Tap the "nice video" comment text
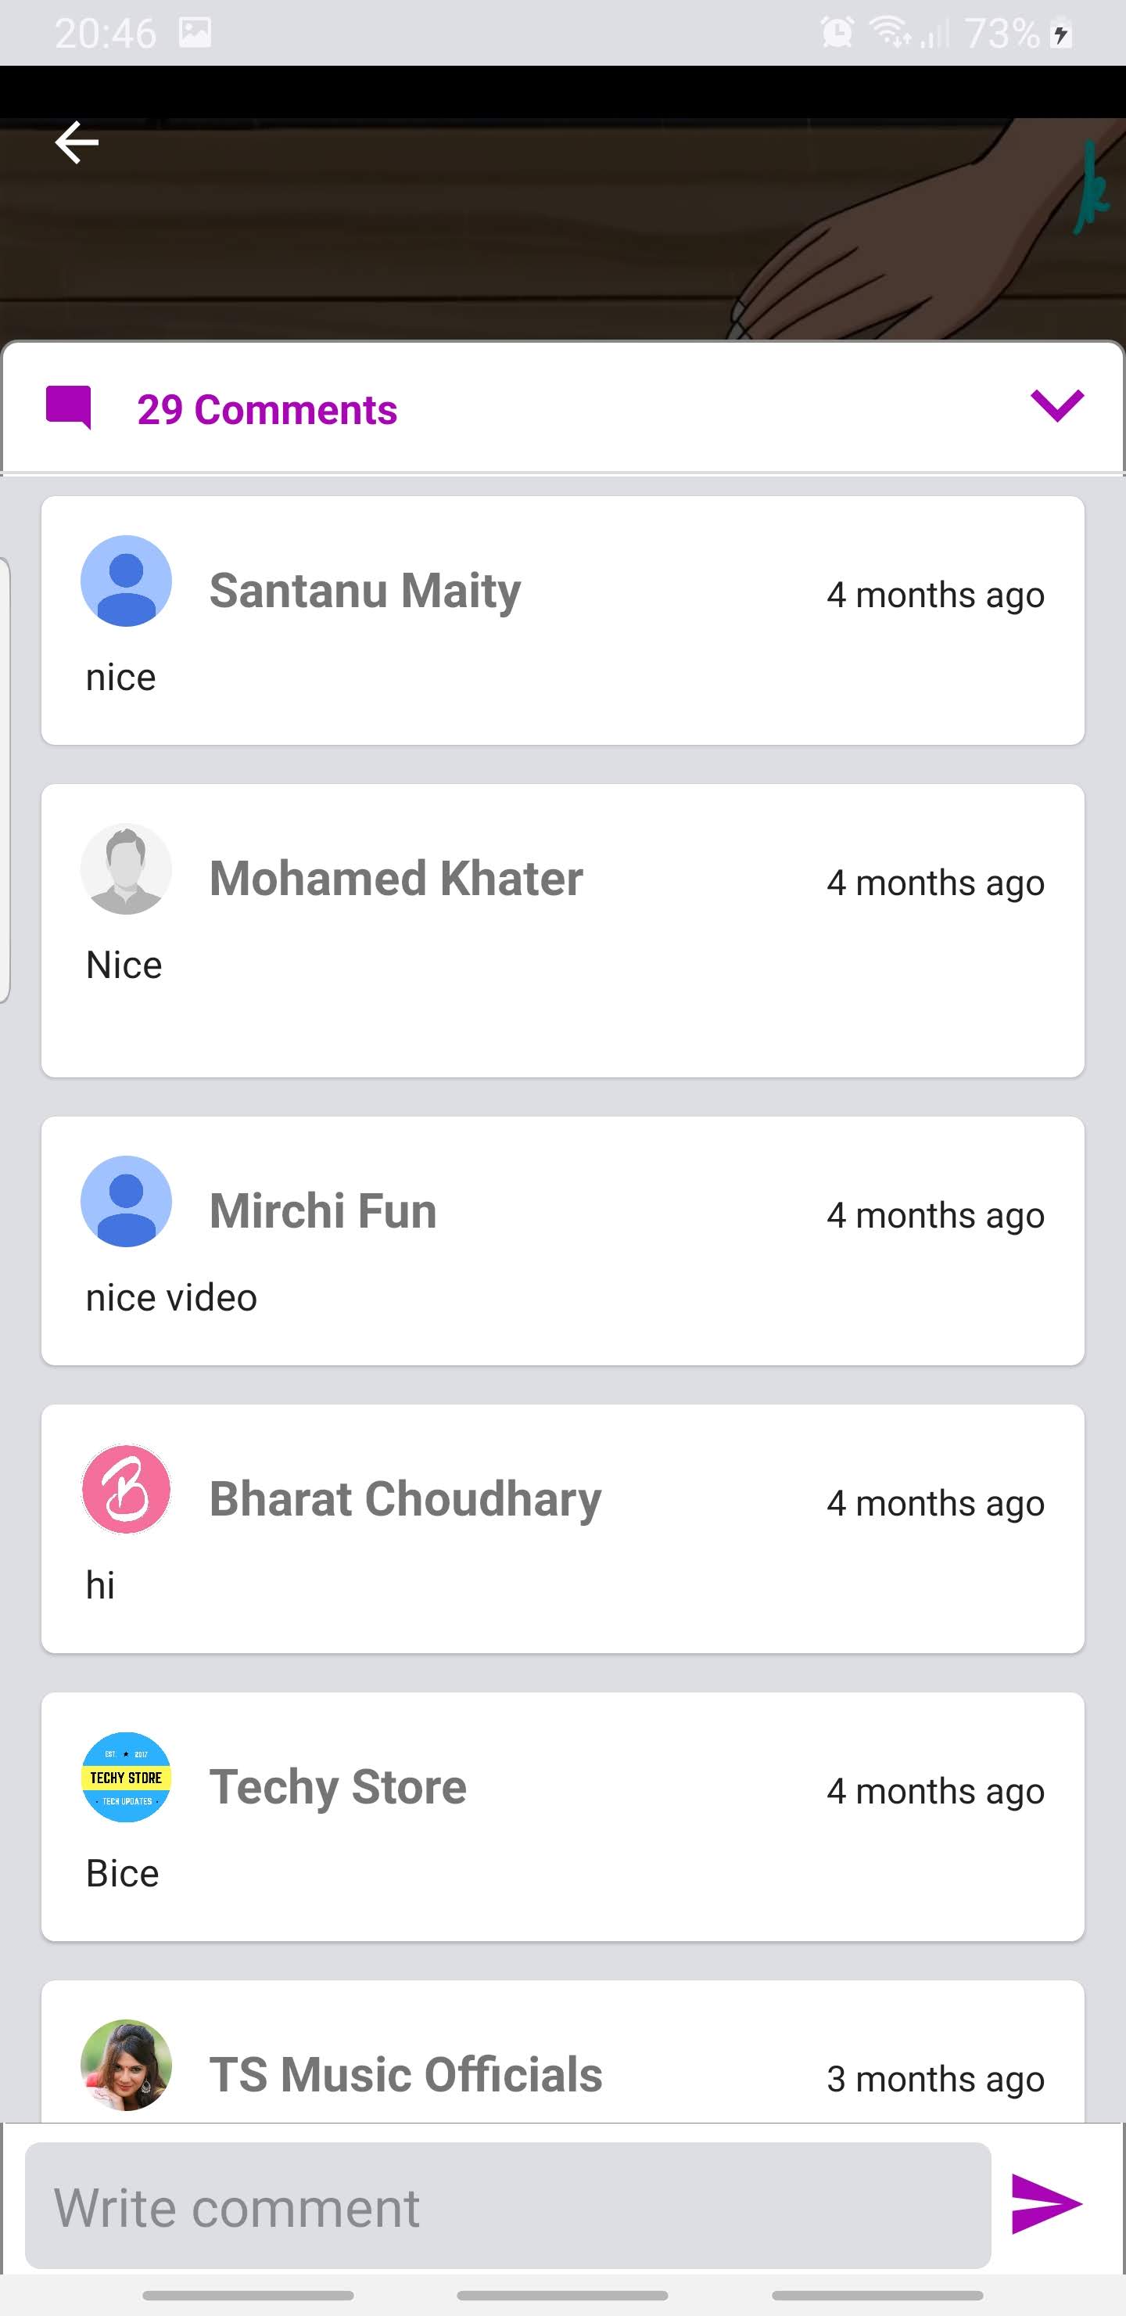 pyautogui.click(x=172, y=1297)
